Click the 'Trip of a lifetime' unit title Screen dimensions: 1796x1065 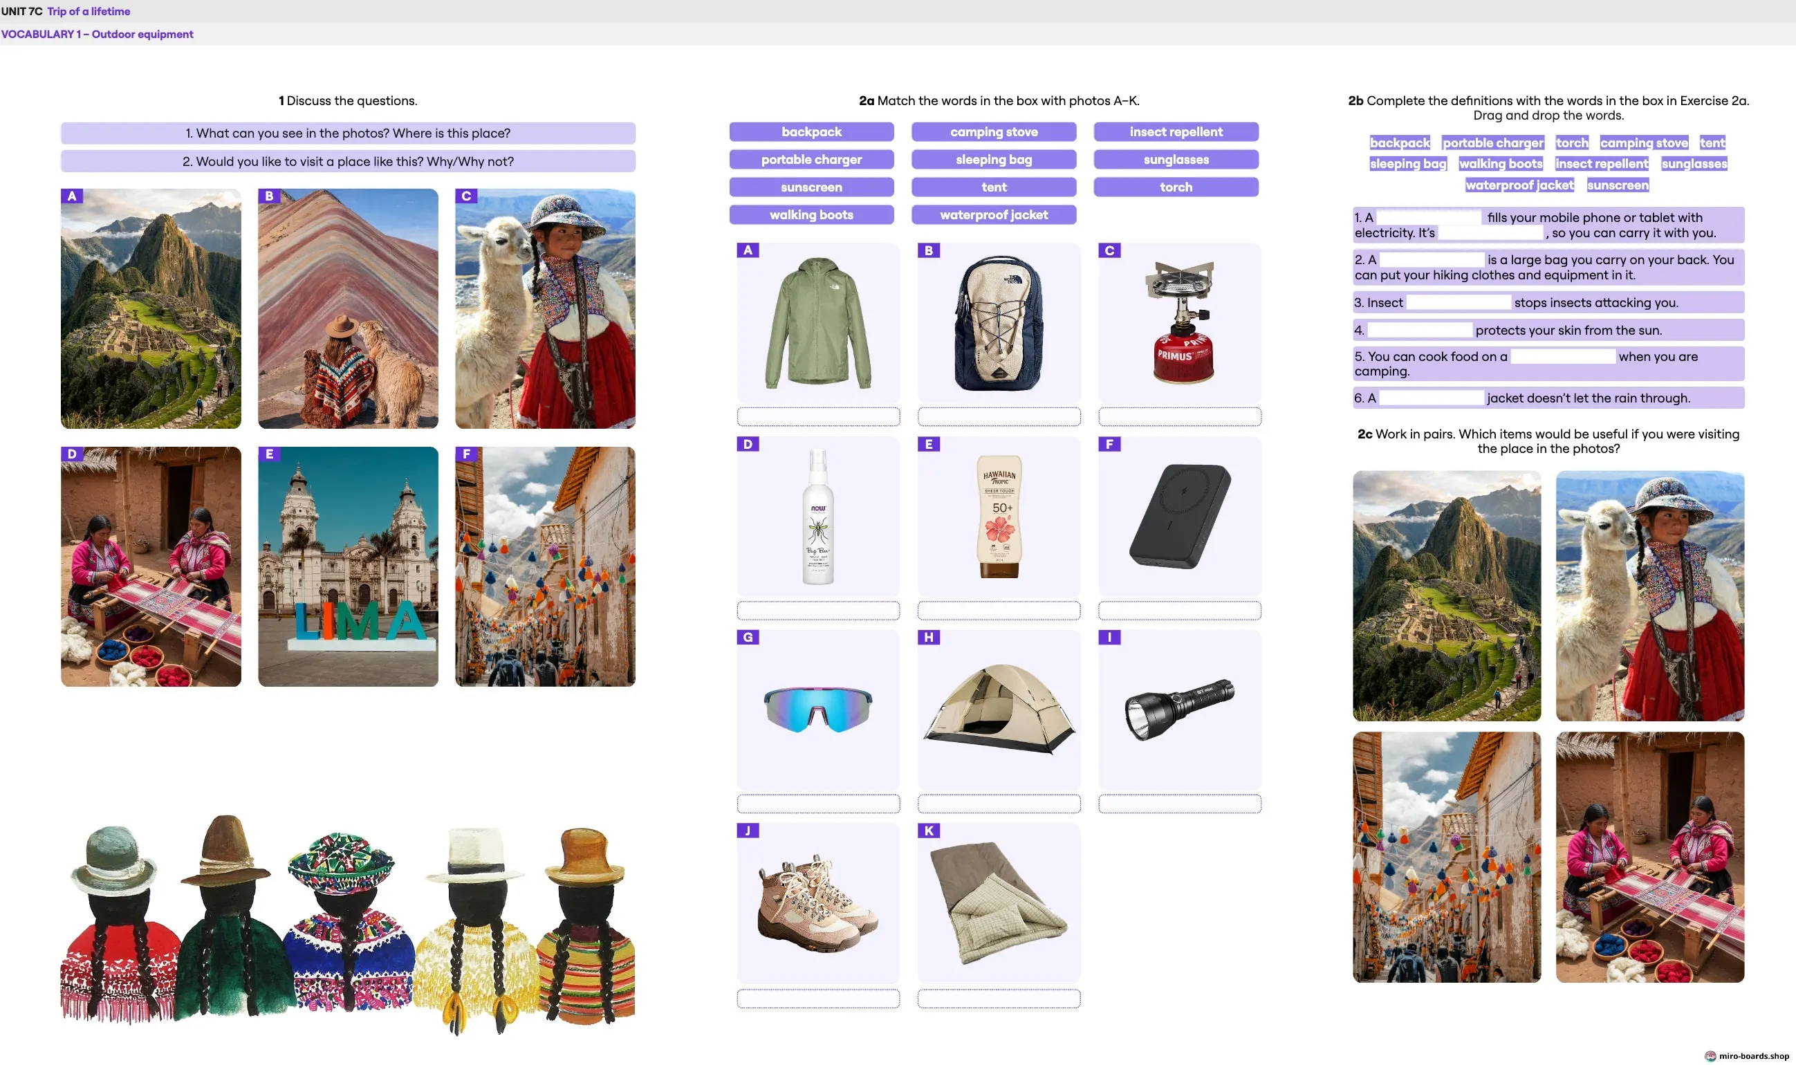pos(89,12)
